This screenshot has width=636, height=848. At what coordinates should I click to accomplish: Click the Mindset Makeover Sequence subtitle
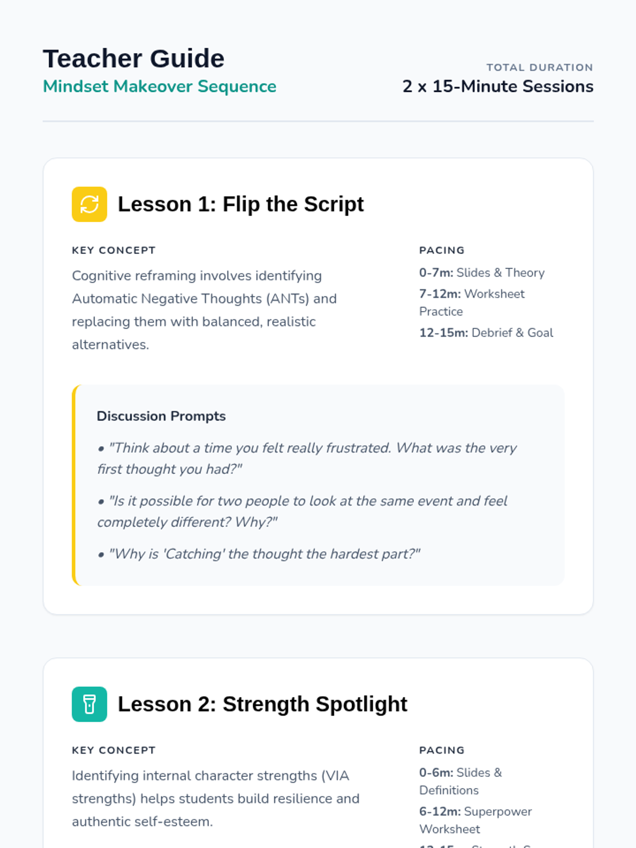point(160,86)
